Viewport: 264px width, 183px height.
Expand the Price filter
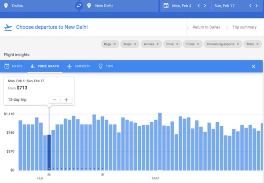(173, 44)
